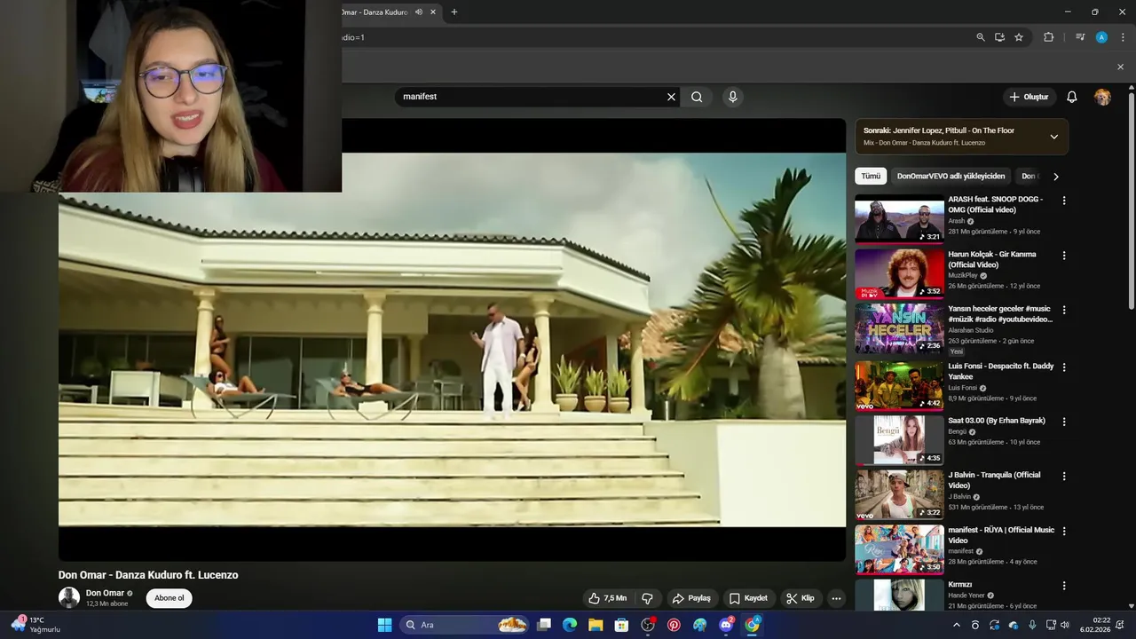Open the Don Omar channel avatar
The width and height of the screenshot is (1136, 639).
point(69,597)
